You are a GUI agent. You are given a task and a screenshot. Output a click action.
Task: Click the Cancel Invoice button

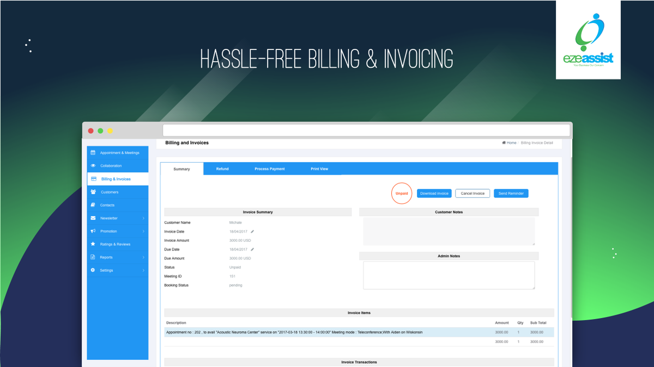click(x=473, y=194)
